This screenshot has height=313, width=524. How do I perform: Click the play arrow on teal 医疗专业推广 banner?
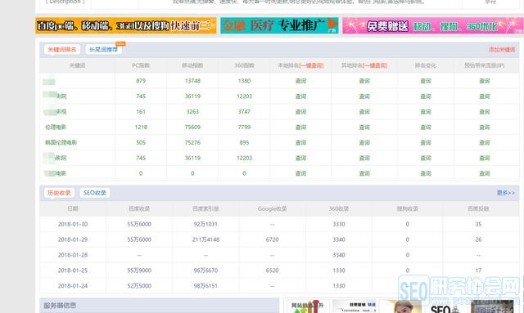(332, 25)
